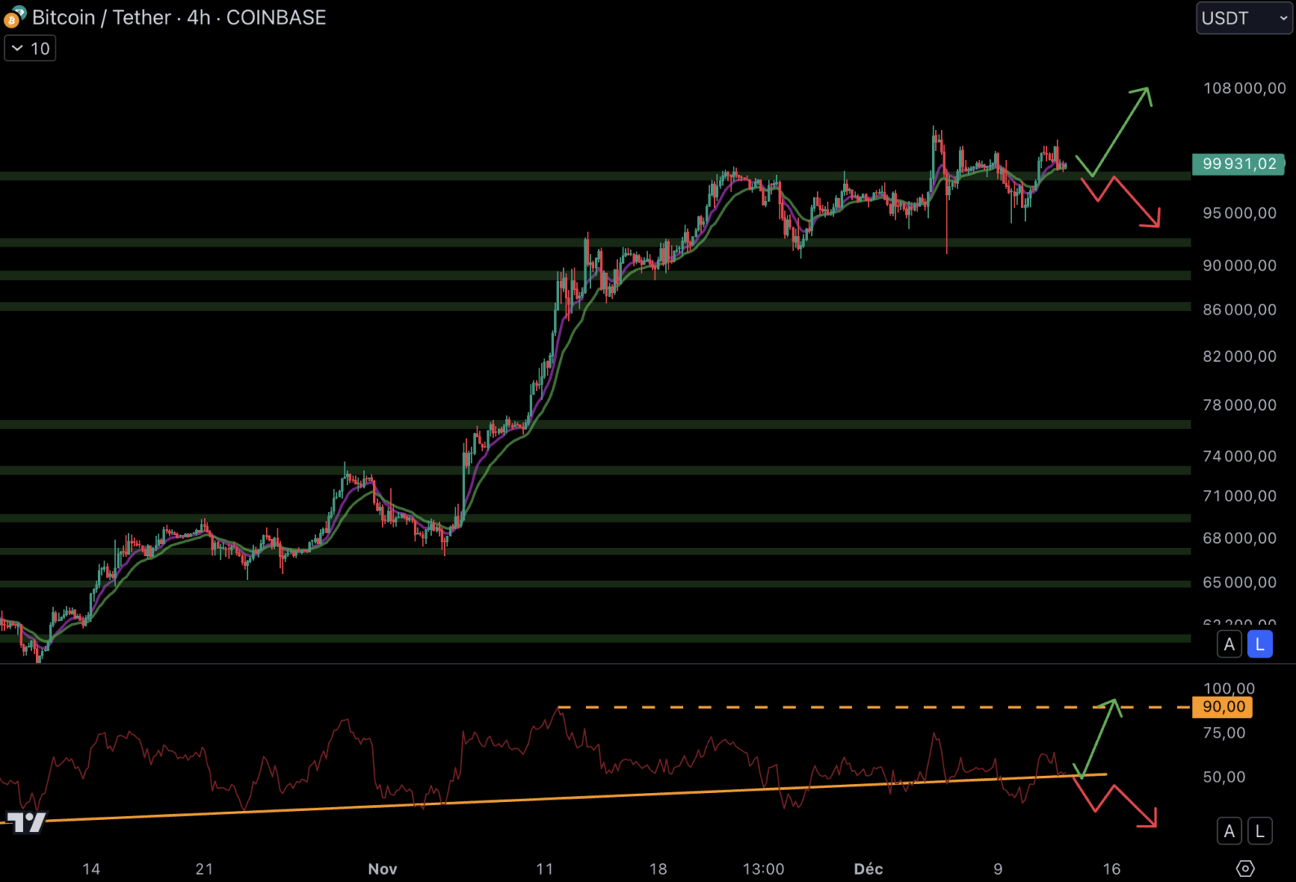Expand the collapsed indicators legend showing 10

click(x=30, y=49)
